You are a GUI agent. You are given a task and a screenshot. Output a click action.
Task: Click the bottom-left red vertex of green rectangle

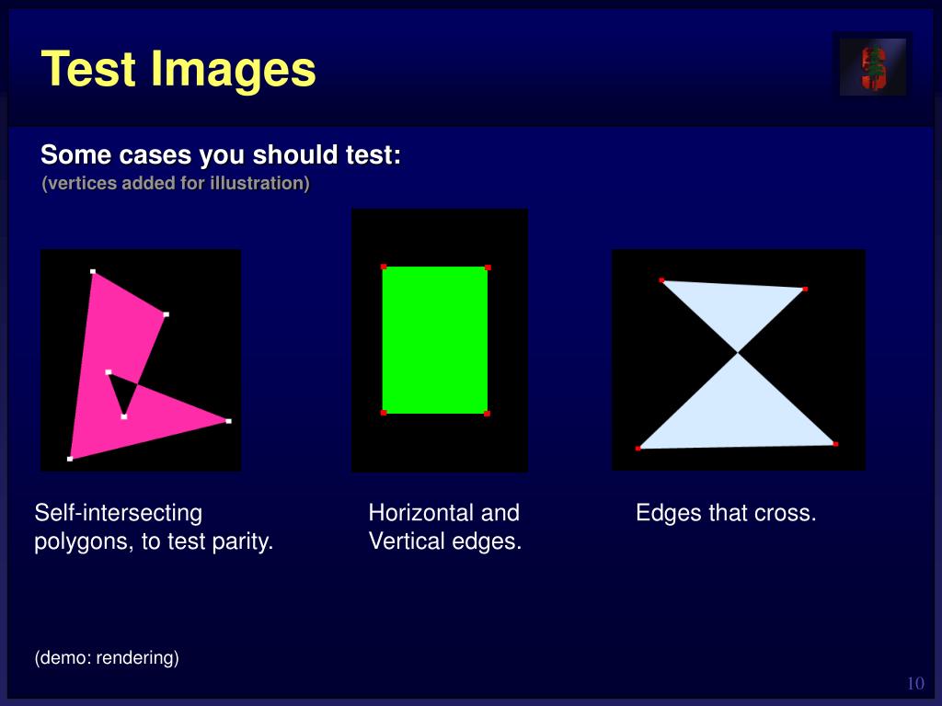(384, 413)
